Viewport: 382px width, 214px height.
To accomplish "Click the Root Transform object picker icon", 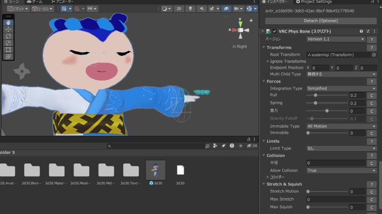I will 374,55.
